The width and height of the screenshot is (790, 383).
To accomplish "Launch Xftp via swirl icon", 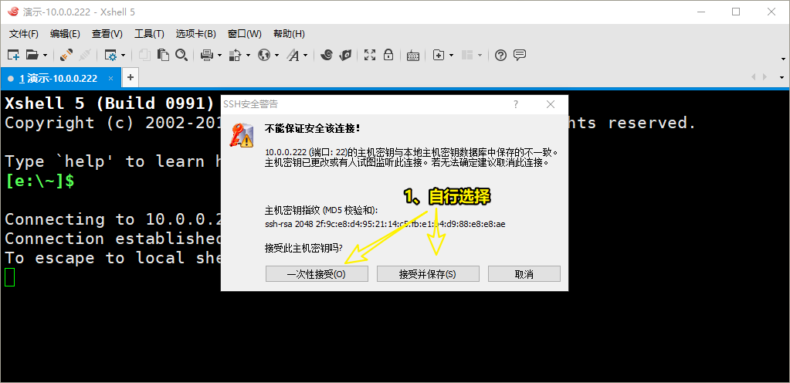I will click(326, 55).
